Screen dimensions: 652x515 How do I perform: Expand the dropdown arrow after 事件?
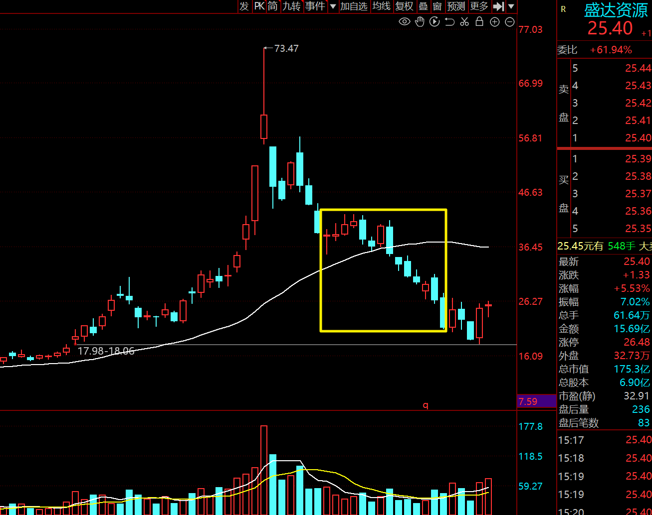coord(333,6)
